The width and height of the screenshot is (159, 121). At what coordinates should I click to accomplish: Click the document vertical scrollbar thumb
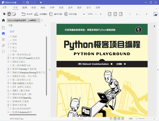[154, 26]
